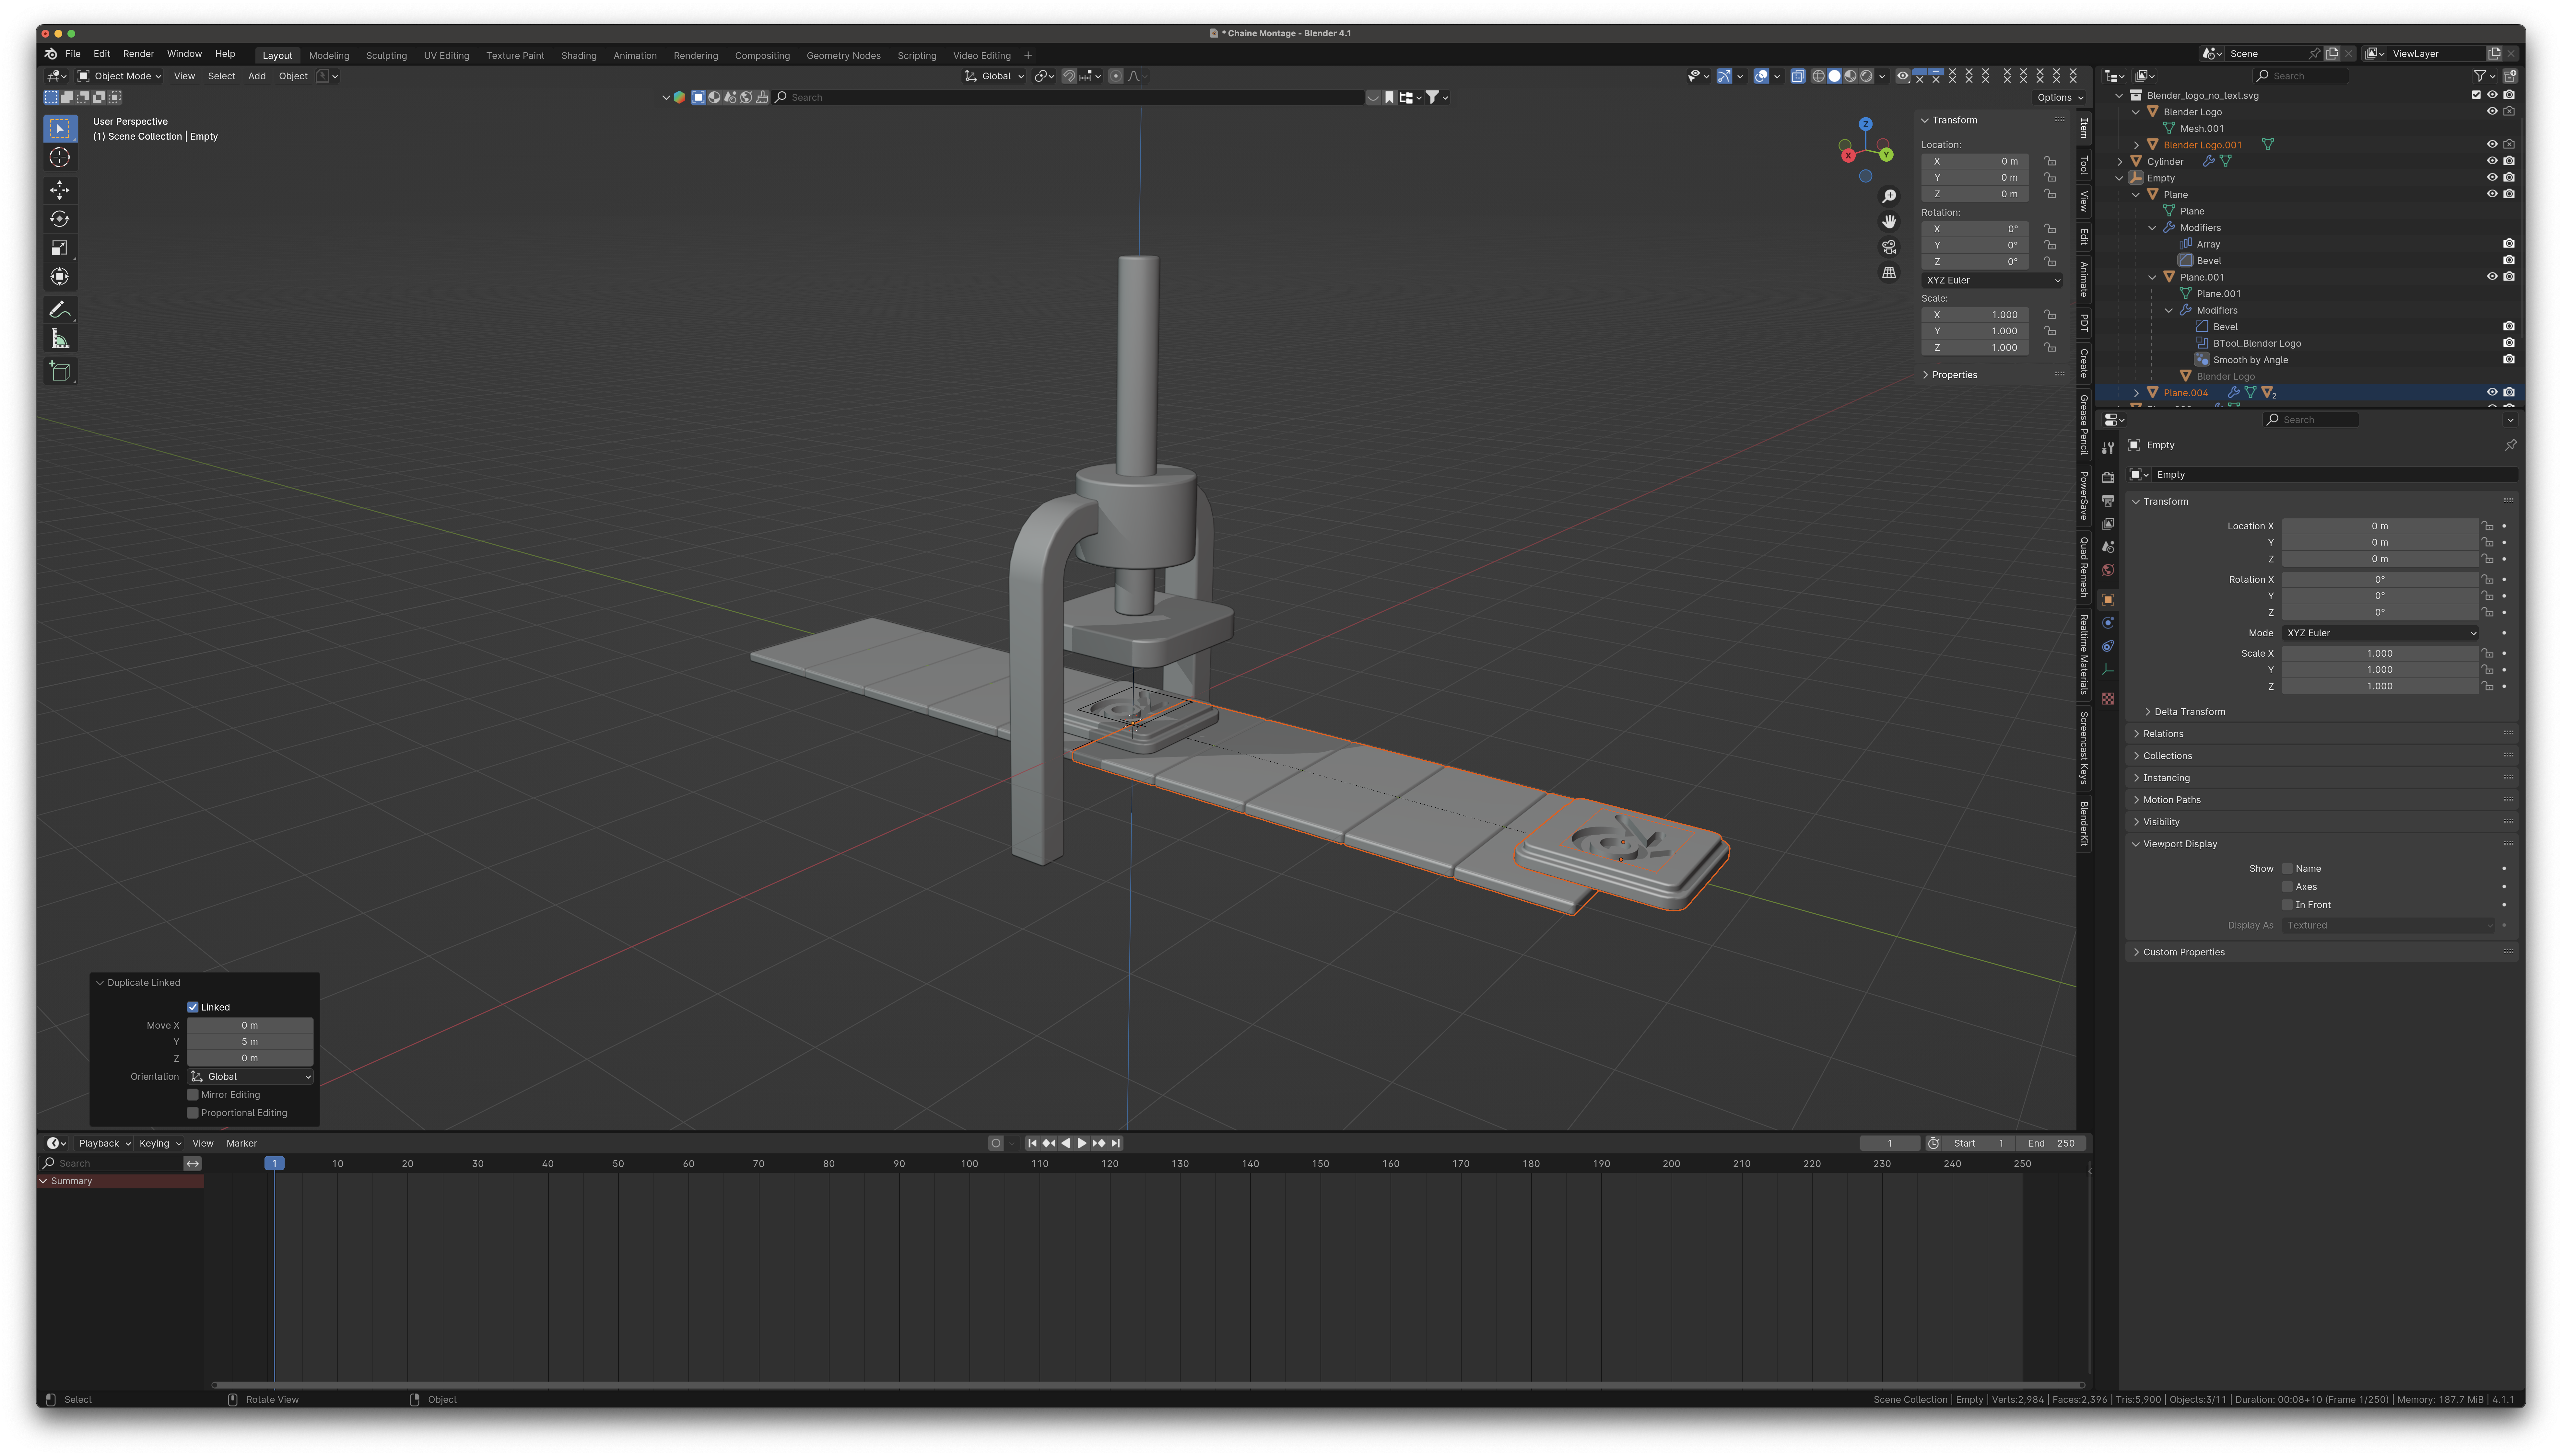This screenshot has height=1456, width=2562.
Task: Open the File menu
Action: coord(73,54)
